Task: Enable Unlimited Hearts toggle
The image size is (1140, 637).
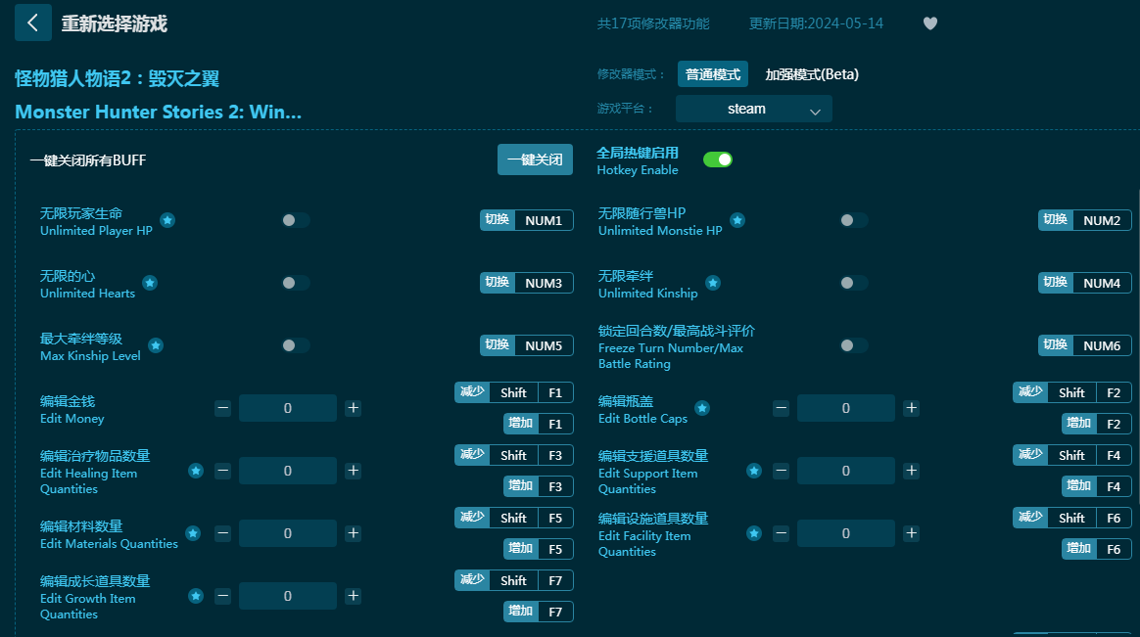Action: click(296, 283)
